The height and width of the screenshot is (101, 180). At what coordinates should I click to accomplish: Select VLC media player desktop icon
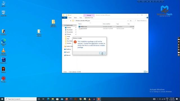pyautogui.click(x=3, y=52)
